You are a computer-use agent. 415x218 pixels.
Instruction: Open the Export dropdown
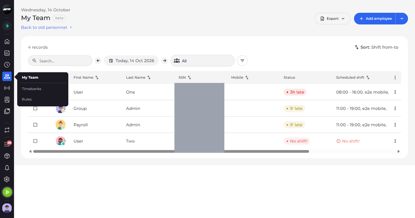(332, 19)
